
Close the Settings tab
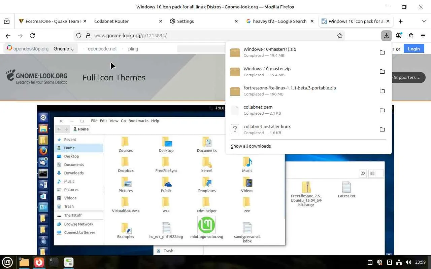(236, 21)
